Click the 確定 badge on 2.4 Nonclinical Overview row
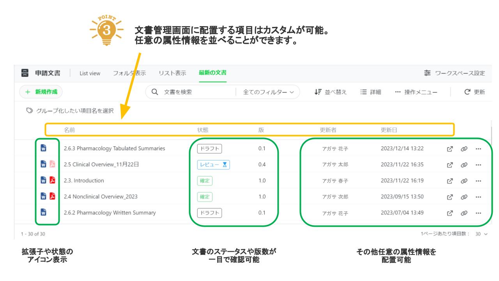Viewport: 499px width, 281px height. 205,197
